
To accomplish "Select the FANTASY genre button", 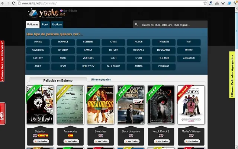I will 38,58.
